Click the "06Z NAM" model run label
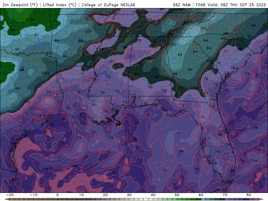The height and width of the screenshot is (201, 268). coord(182,5)
